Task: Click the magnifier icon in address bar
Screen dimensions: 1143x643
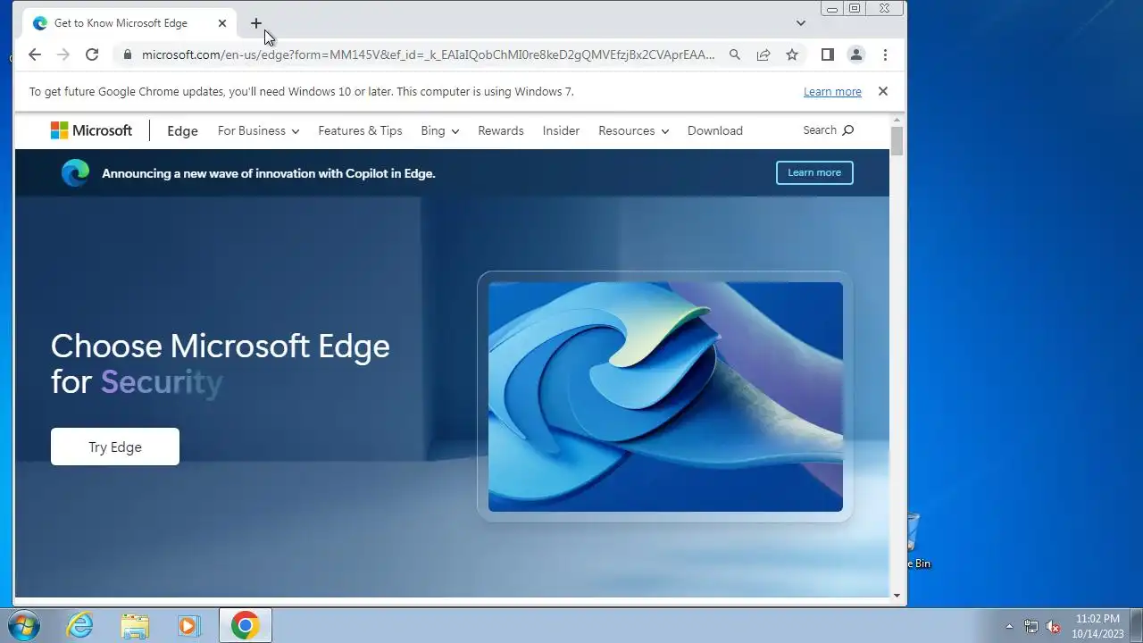Action: [x=735, y=54]
